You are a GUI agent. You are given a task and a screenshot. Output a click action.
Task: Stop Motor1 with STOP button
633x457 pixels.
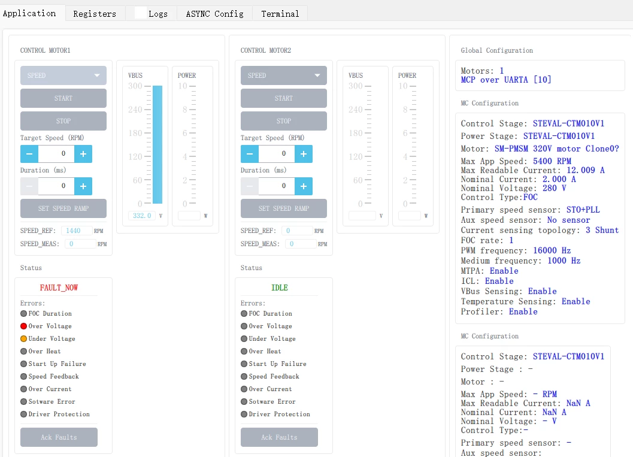[x=63, y=121]
